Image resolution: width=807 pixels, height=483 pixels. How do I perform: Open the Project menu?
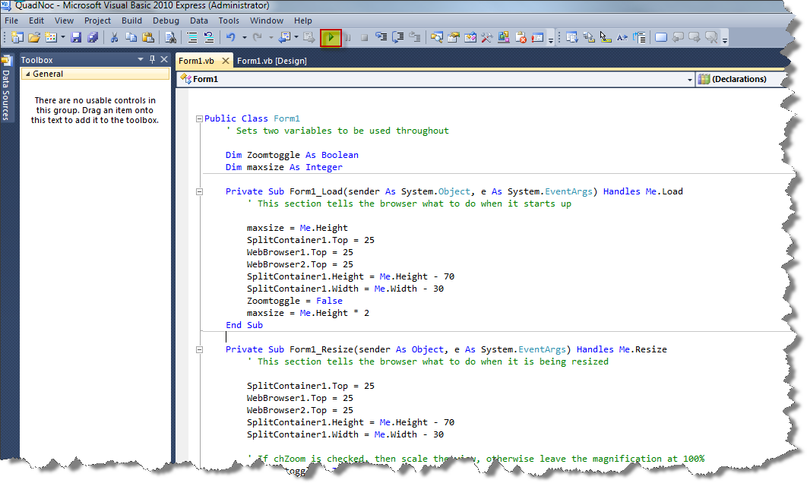pos(97,21)
